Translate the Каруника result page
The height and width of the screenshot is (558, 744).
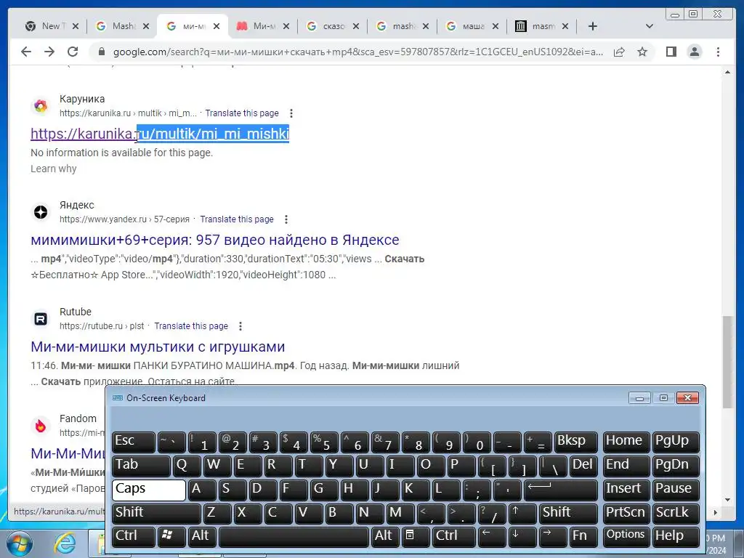(242, 113)
